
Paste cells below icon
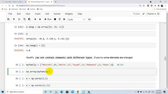29,19
